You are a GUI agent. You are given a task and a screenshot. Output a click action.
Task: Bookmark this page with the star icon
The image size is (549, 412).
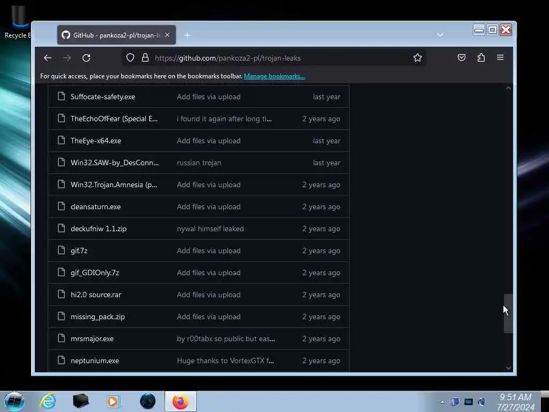click(x=417, y=57)
